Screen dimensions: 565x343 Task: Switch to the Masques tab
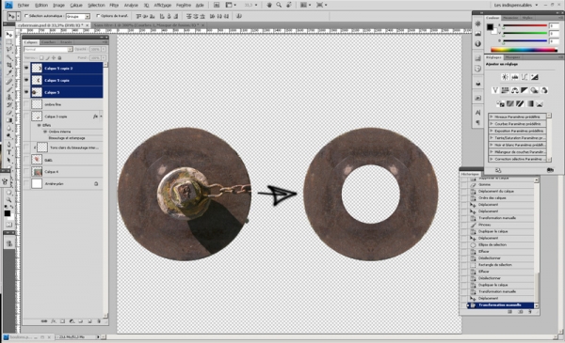coord(512,57)
